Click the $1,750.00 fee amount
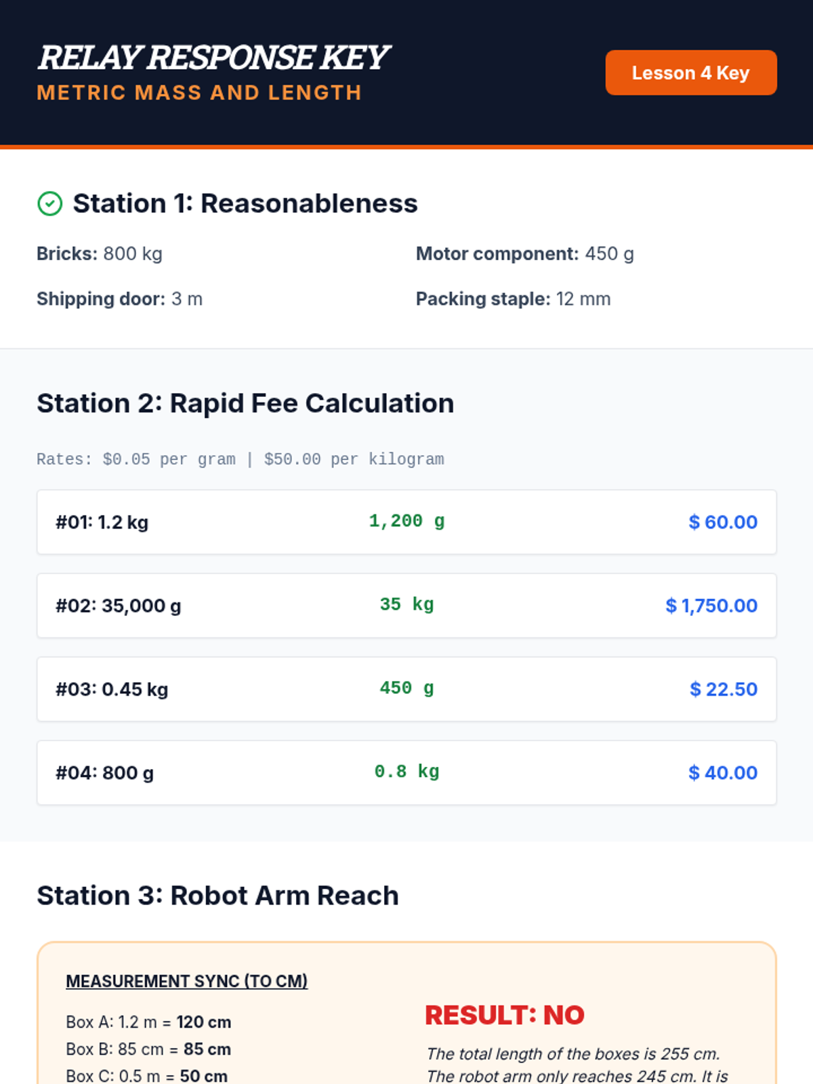 click(x=711, y=606)
